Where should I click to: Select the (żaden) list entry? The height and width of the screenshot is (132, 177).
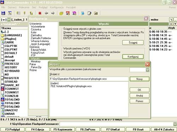pyautogui.click(x=55, y=83)
